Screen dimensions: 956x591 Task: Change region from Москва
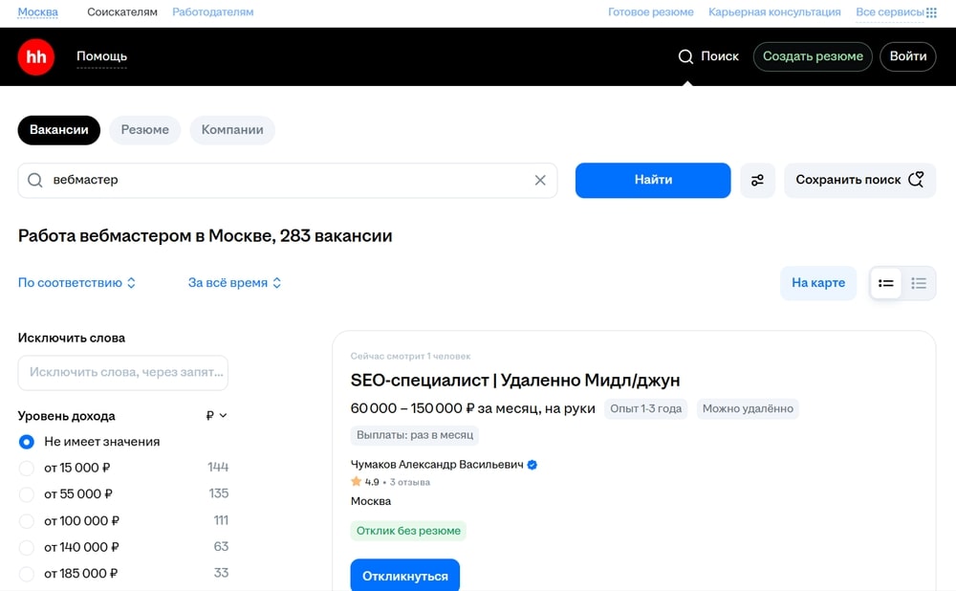38,12
